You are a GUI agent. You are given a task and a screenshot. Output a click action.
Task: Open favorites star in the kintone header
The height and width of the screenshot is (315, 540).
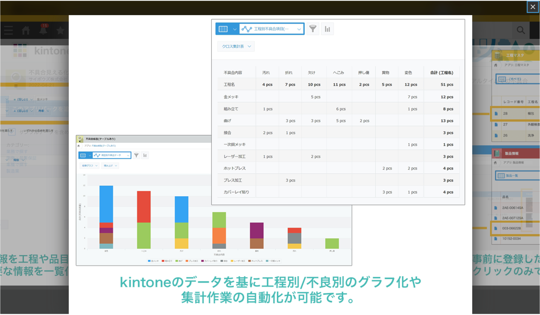pos(60,30)
